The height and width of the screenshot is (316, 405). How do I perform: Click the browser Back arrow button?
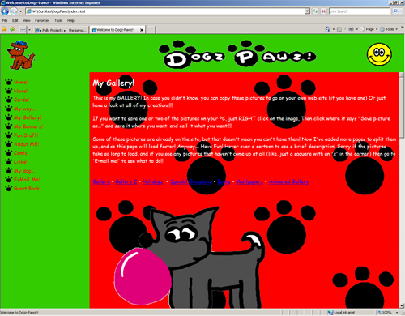click(5, 11)
